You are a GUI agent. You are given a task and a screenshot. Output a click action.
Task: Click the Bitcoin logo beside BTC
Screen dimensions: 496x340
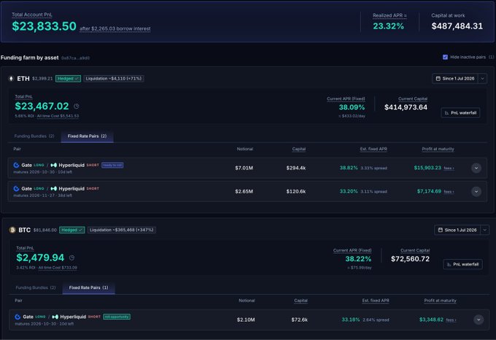[12, 230]
